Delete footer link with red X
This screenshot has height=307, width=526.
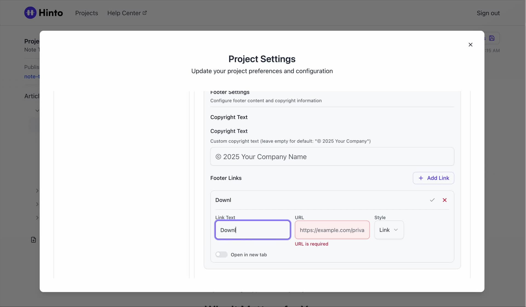(x=445, y=200)
